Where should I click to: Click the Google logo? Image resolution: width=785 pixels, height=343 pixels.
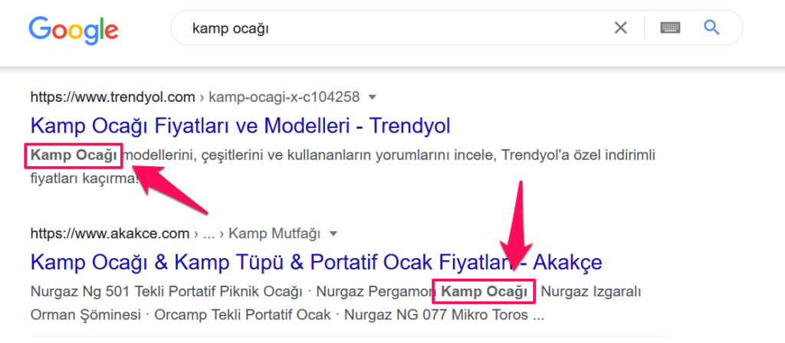coord(74,29)
